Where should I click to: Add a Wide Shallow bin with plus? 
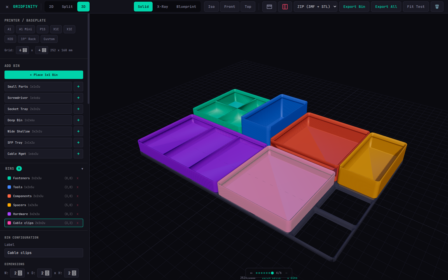coord(78,131)
